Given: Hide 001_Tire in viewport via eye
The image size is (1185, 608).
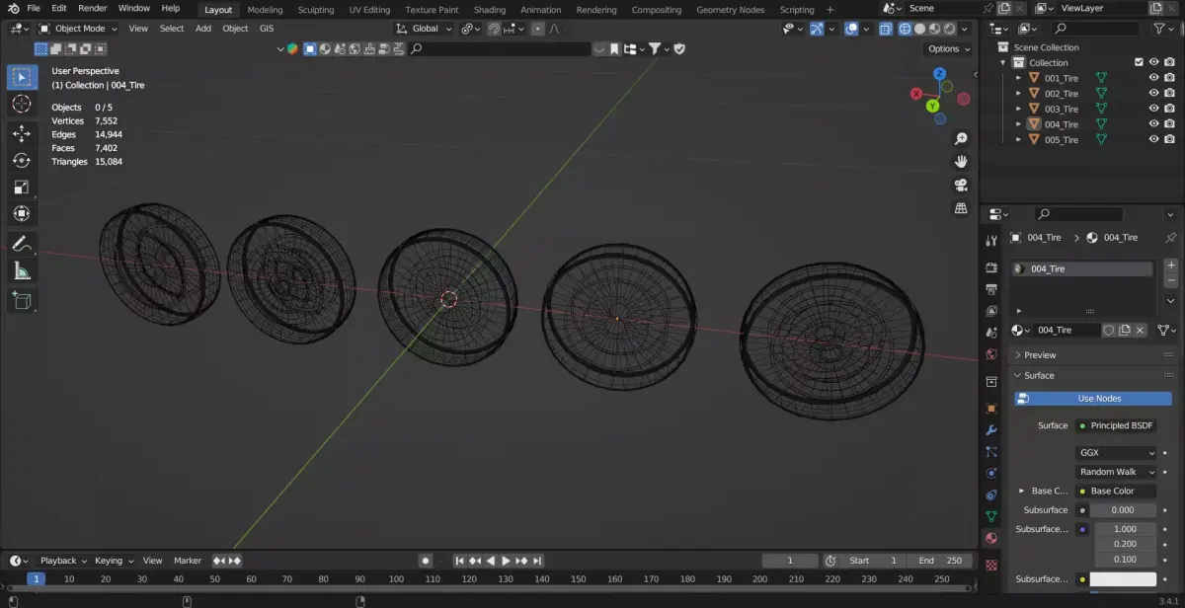Looking at the screenshot, I should [1153, 78].
